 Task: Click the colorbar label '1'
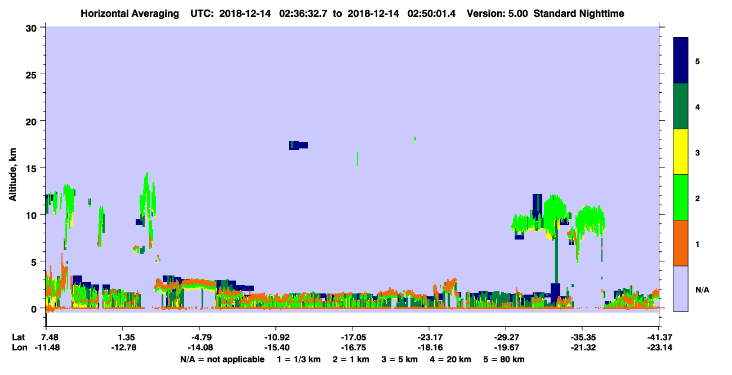point(698,243)
